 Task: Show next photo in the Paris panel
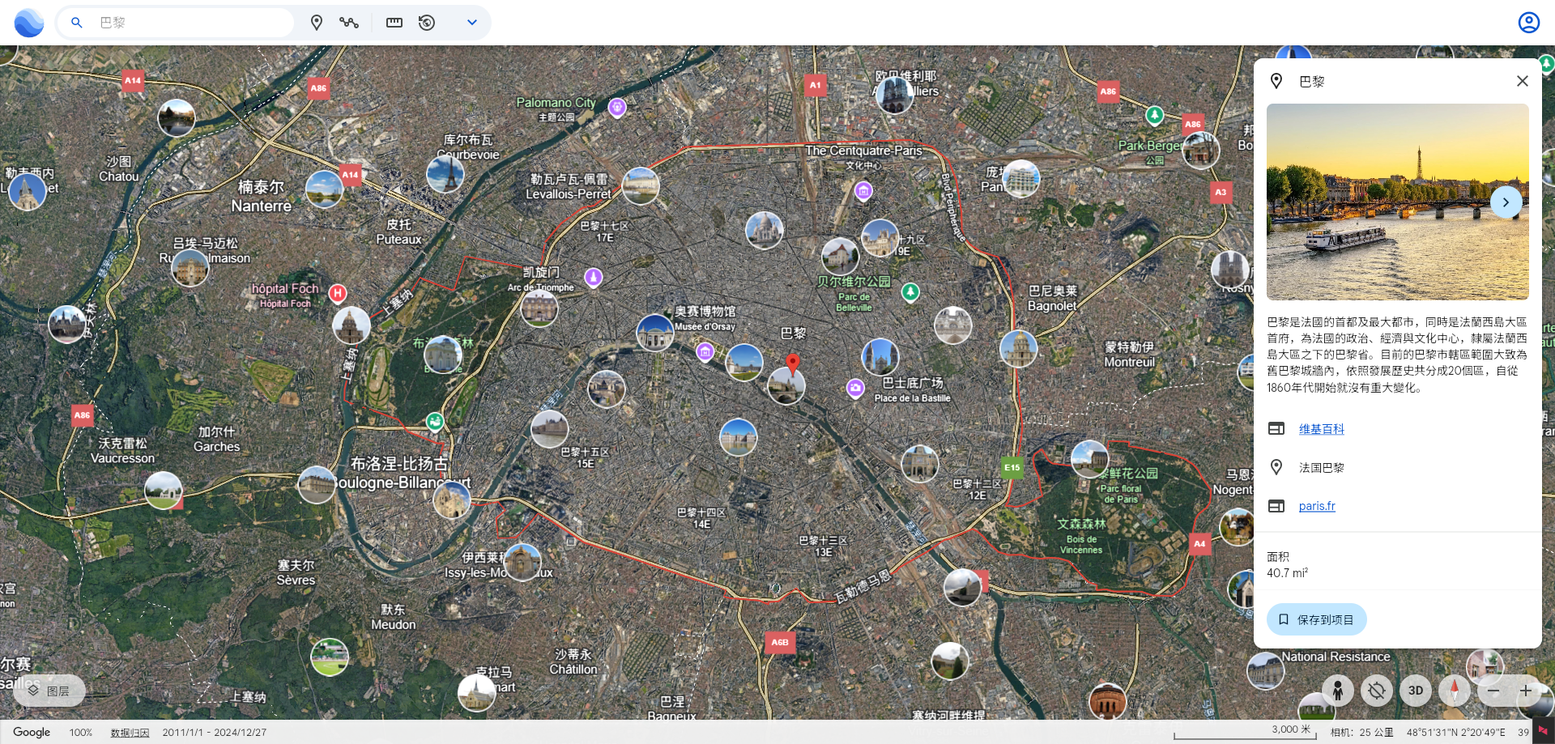(x=1506, y=202)
